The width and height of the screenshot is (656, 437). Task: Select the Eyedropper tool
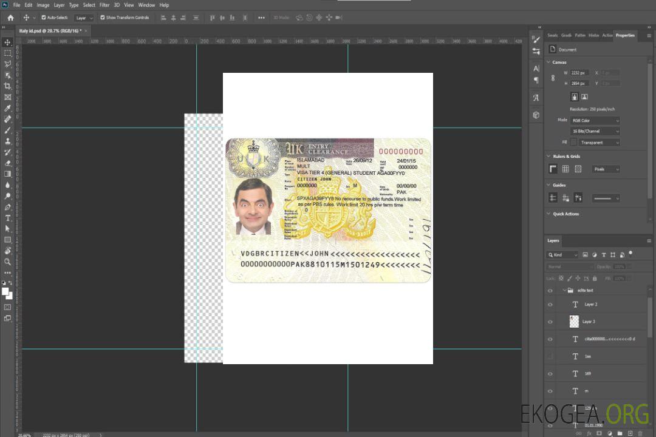7,108
